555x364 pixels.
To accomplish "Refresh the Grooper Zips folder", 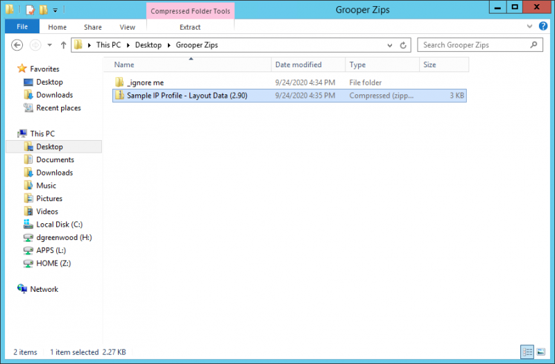I will [x=403, y=45].
